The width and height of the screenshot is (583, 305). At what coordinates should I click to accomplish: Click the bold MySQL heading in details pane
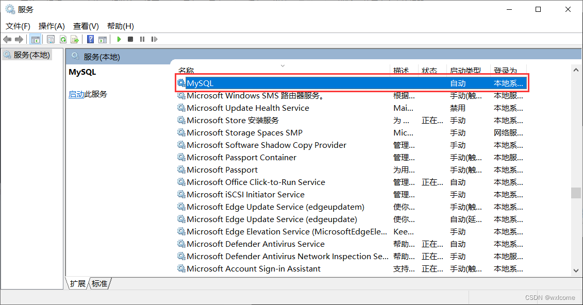coord(82,72)
